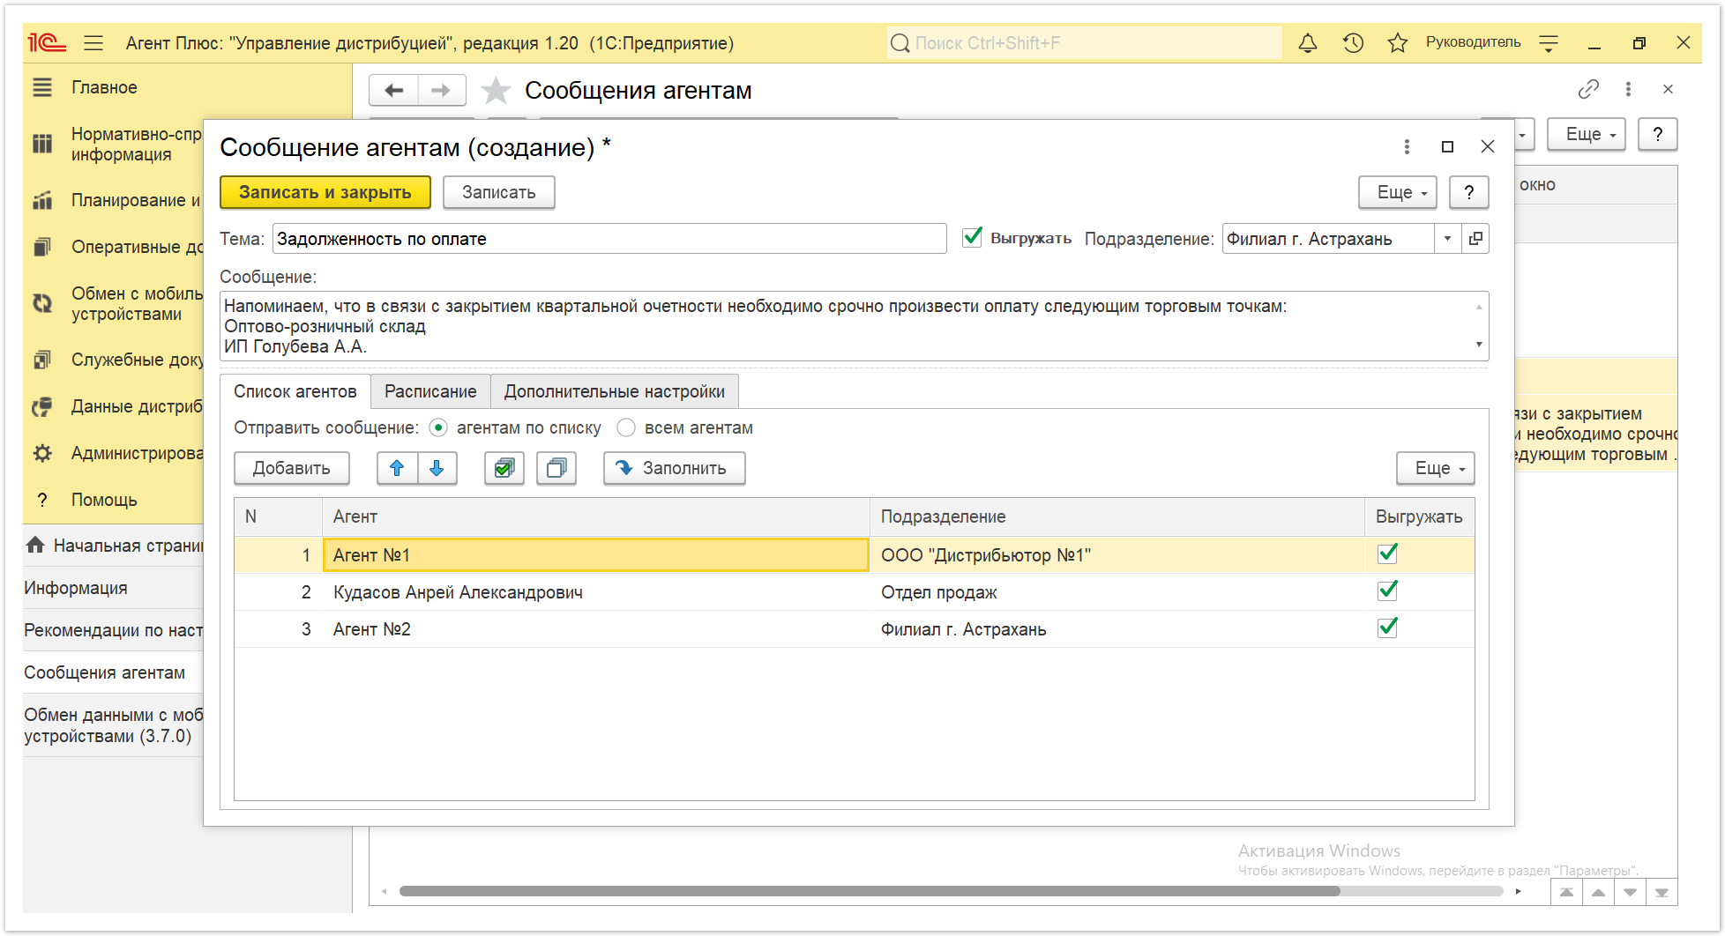Select Отдел продаж cell

point(1117,592)
